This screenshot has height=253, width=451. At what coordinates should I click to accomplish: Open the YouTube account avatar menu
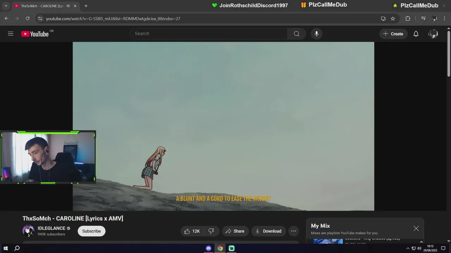point(433,34)
